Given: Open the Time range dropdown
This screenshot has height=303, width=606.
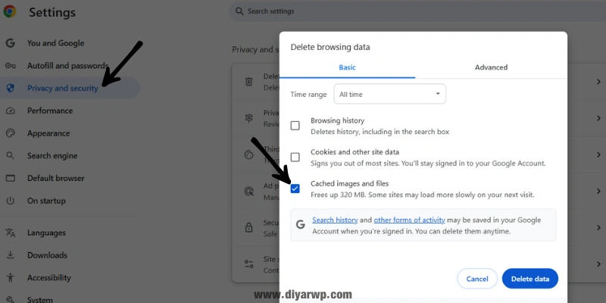Looking at the screenshot, I should 391,94.
